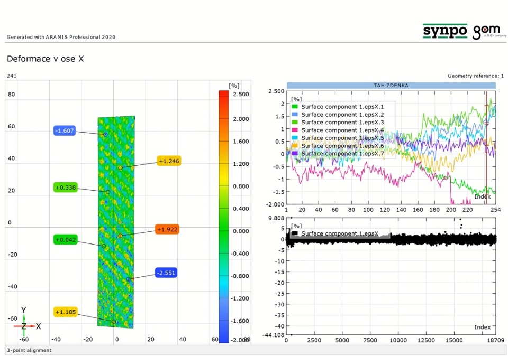Select the -1.607 deviation label

click(x=66, y=130)
